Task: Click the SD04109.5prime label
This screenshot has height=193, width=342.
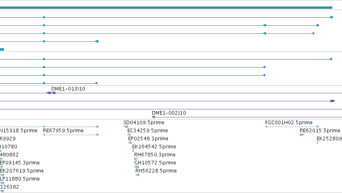Action: pos(144,123)
